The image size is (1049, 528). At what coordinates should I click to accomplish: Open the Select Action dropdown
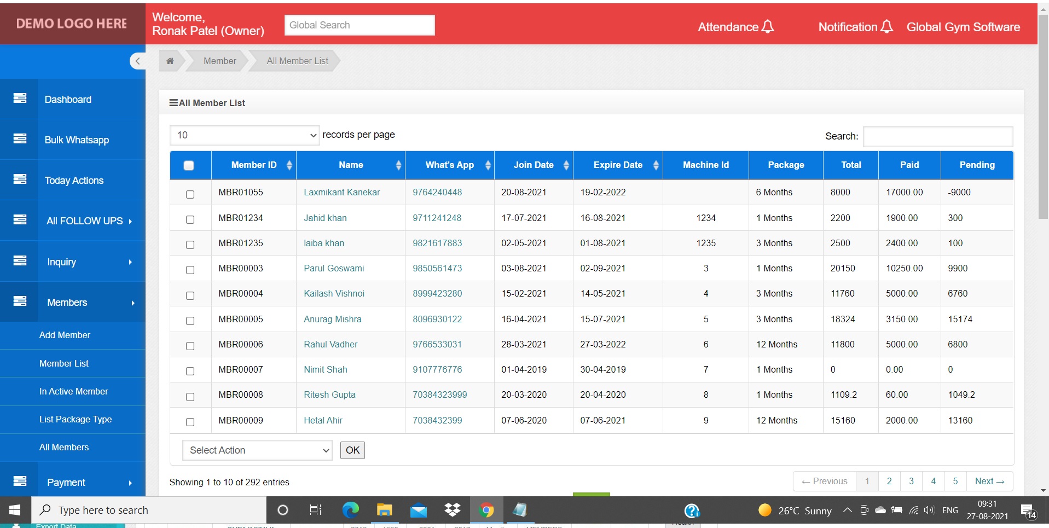coord(257,450)
